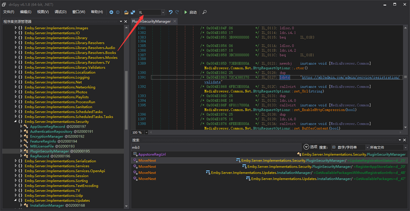Toggle the search options round button
410x211 pixels.
point(306,147)
